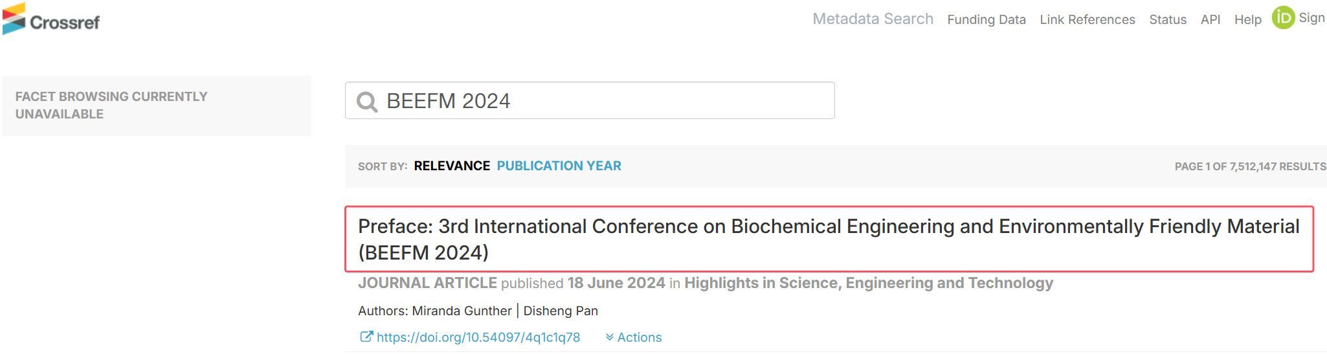The height and width of the screenshot is (356, 1327).
Task: Sort results by Publication Year
Action: (x=559, y=166)
